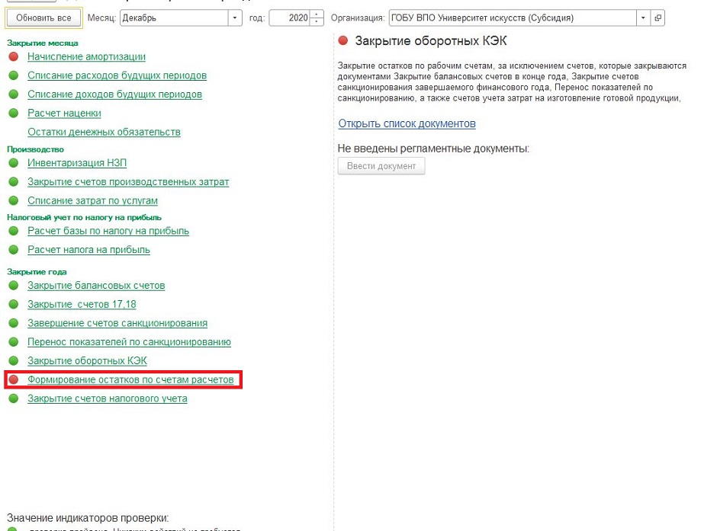Click green indicator beside Инвентаризация НЗП
Image resolution: width=717 pixels, height=531 pixels.
coord(13,163)
